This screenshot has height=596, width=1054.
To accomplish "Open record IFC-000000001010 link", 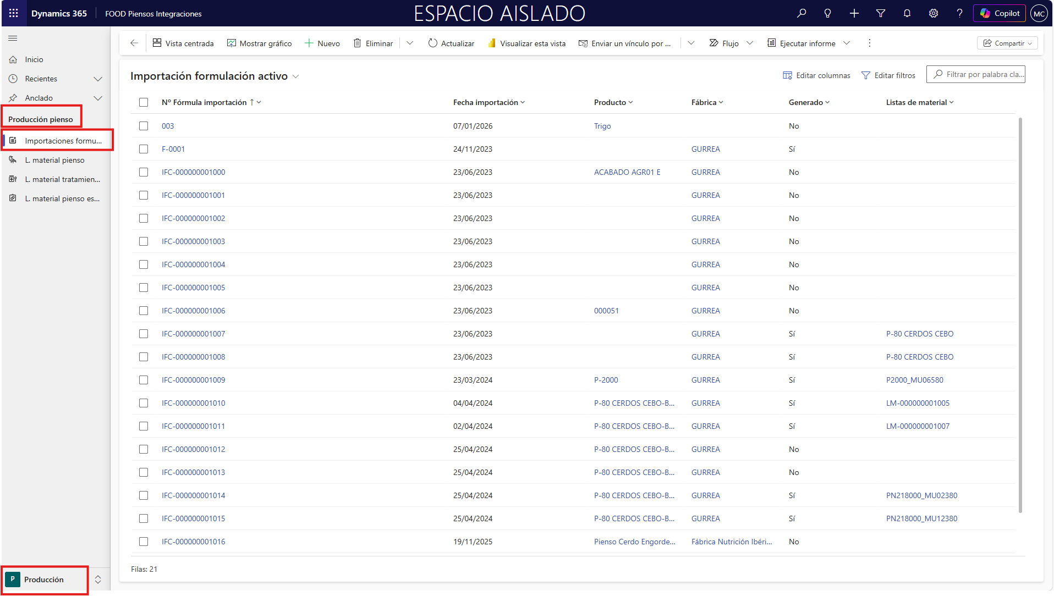I will tap(193, 403).
